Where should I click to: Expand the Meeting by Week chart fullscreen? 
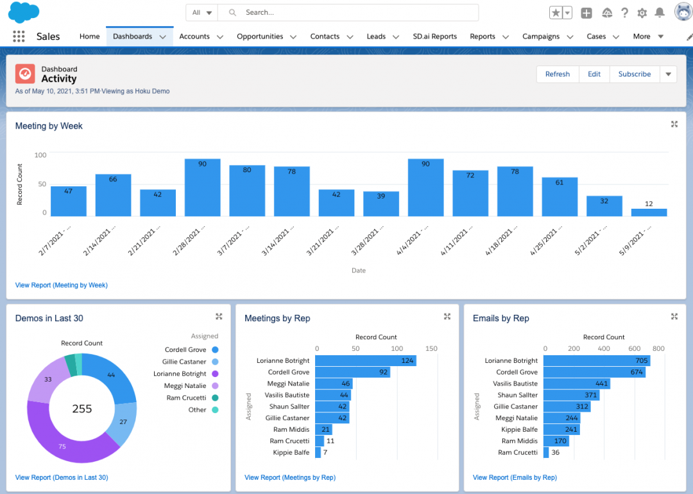[x=674, y=124]
